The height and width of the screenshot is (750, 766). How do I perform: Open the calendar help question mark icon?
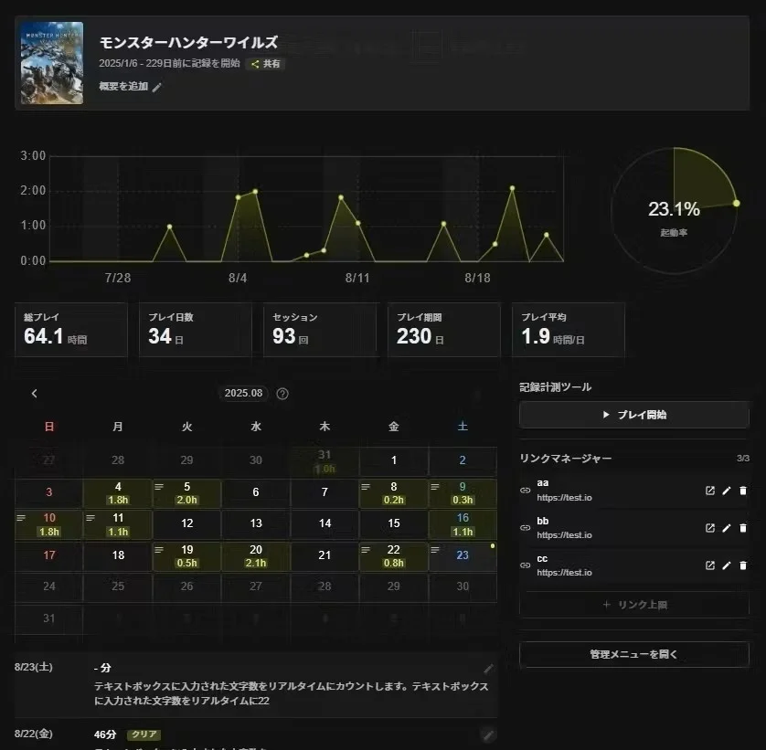click(282, 393)
